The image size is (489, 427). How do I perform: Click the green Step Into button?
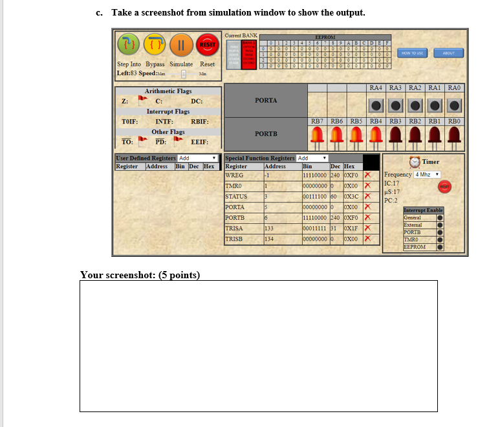pyautogui.click(x=129, y=45)
